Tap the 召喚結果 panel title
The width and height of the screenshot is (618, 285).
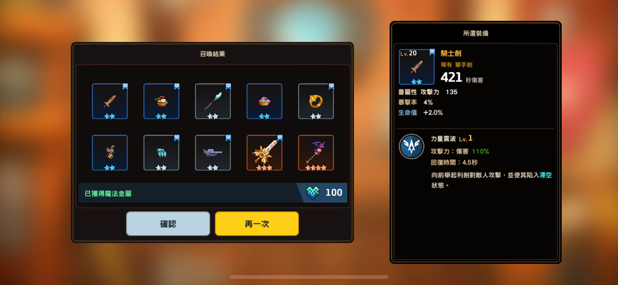pyautogui.click(x=212, y=54)
